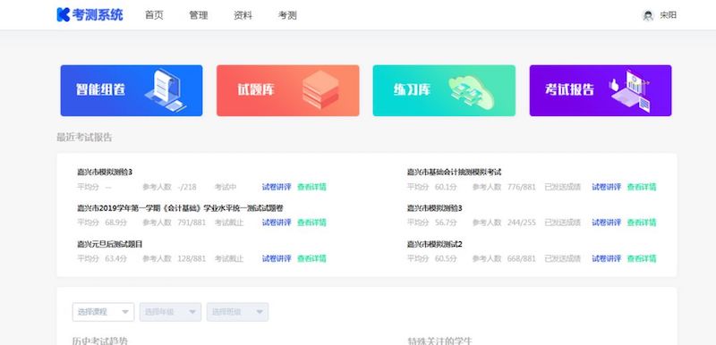Click the average score 63.4分
This screenshot has width=716, height=345.
point(116,259)
